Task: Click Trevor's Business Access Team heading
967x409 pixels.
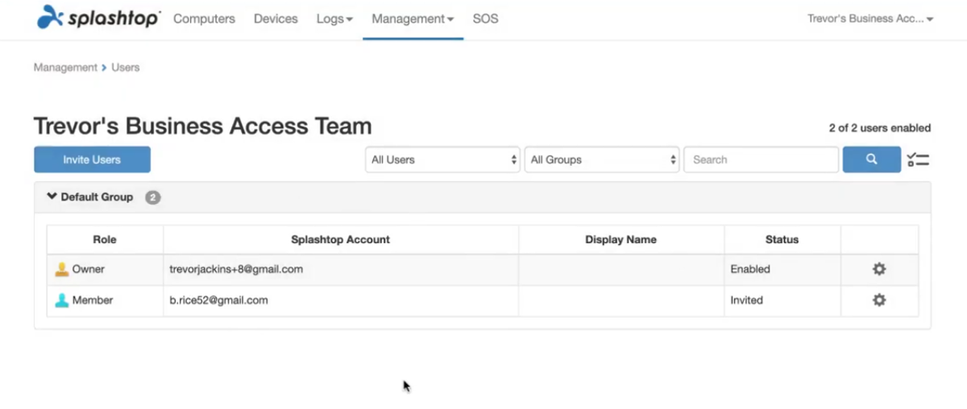Action: (x=203, y=126)
